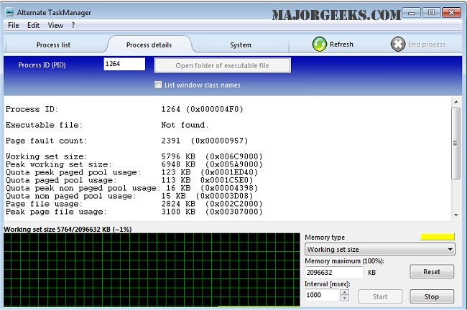Maximize the Alternate TaskManager window
The height and width of the screenshot is (310, 467).
point(431,13)
